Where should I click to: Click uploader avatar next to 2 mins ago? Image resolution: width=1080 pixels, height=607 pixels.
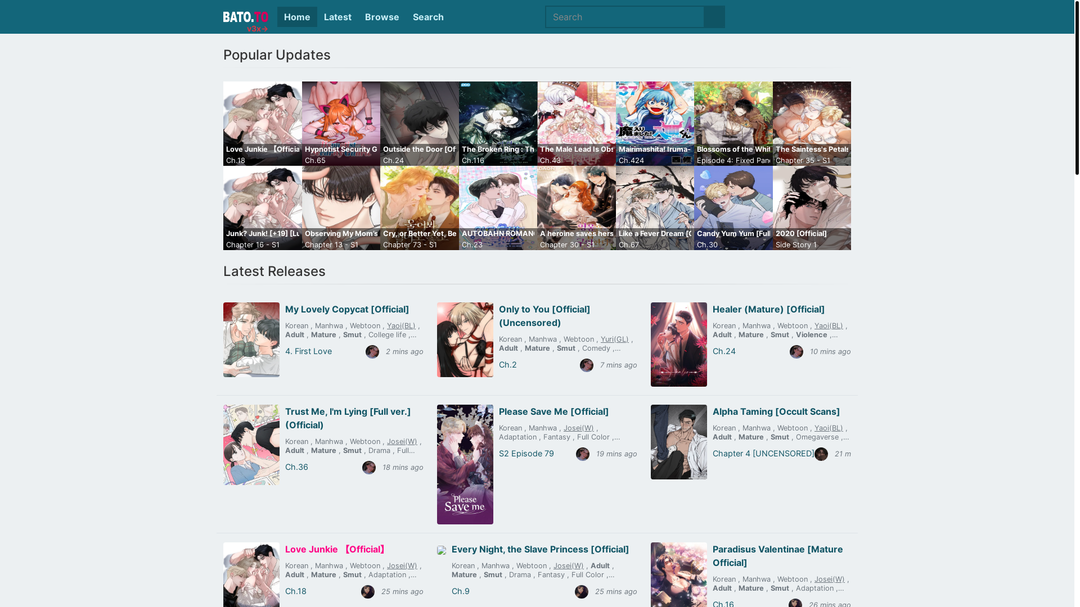[x=372, y=352]
